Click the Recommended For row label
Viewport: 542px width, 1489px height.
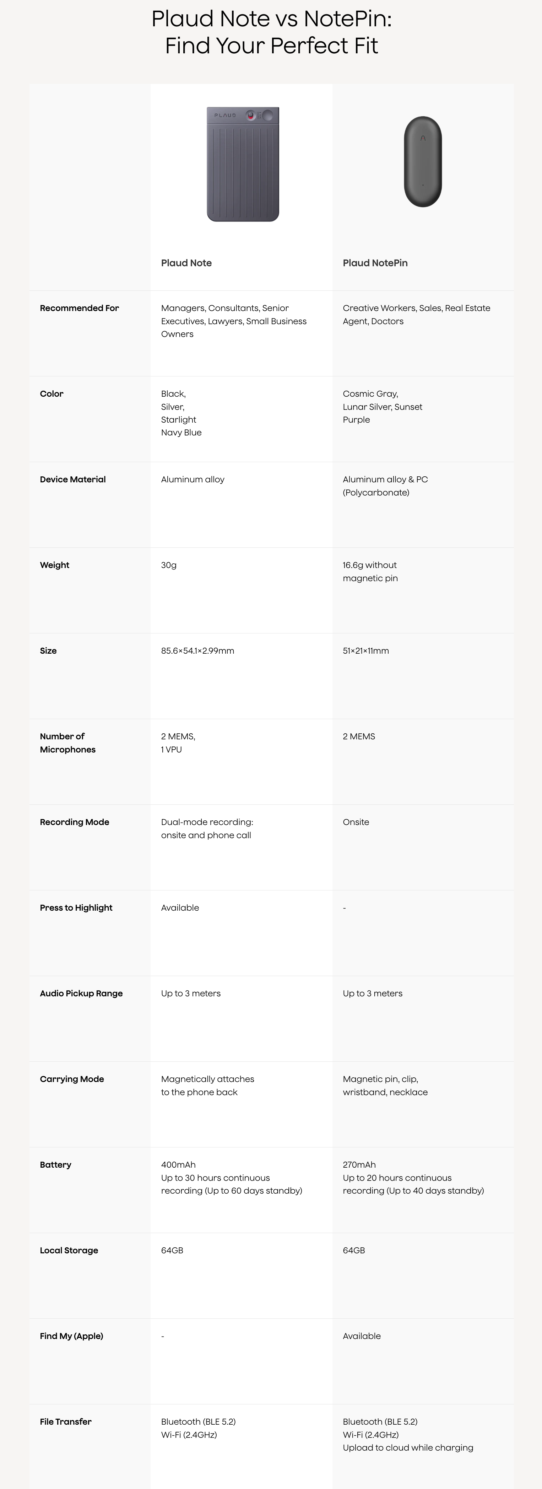tap(79, 308)
